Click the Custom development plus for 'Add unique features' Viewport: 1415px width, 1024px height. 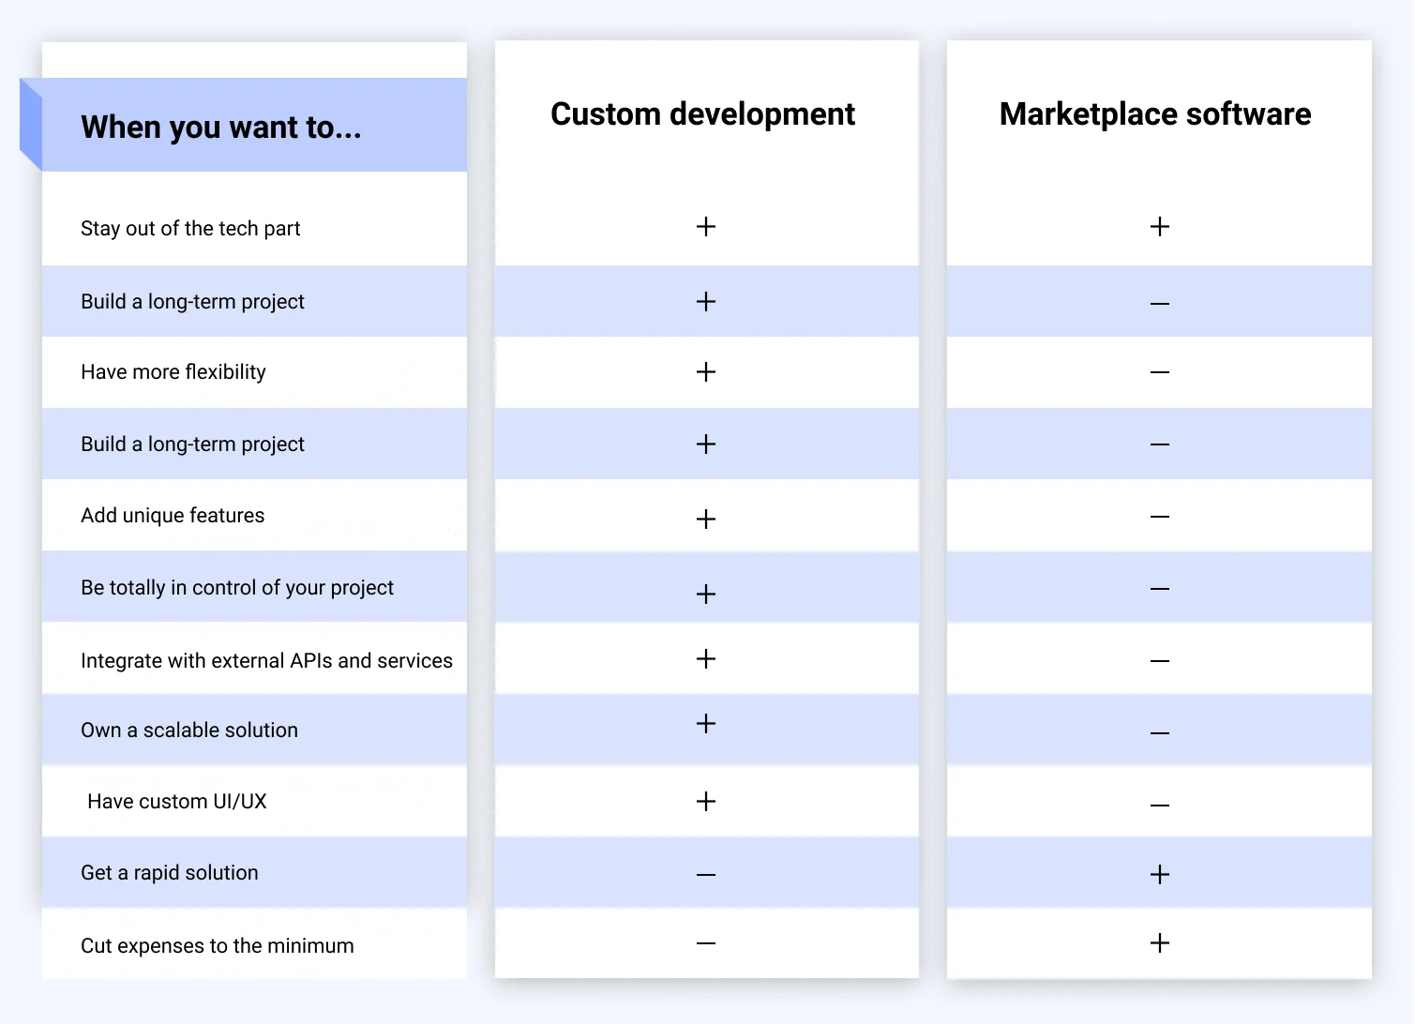pos(706,519)
